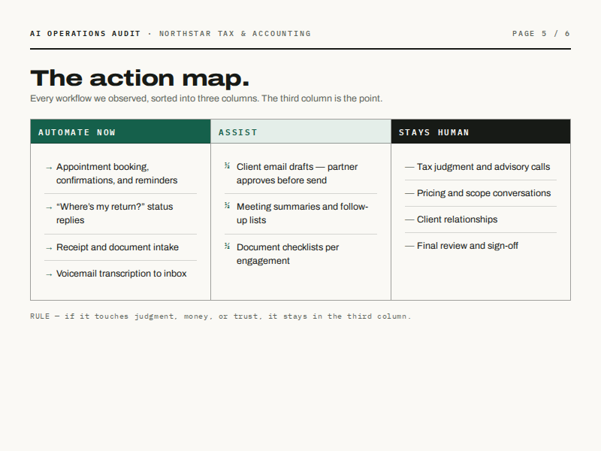
Task: Click the assist icon beside 'Document checklists'
Action: pos(228,247)
